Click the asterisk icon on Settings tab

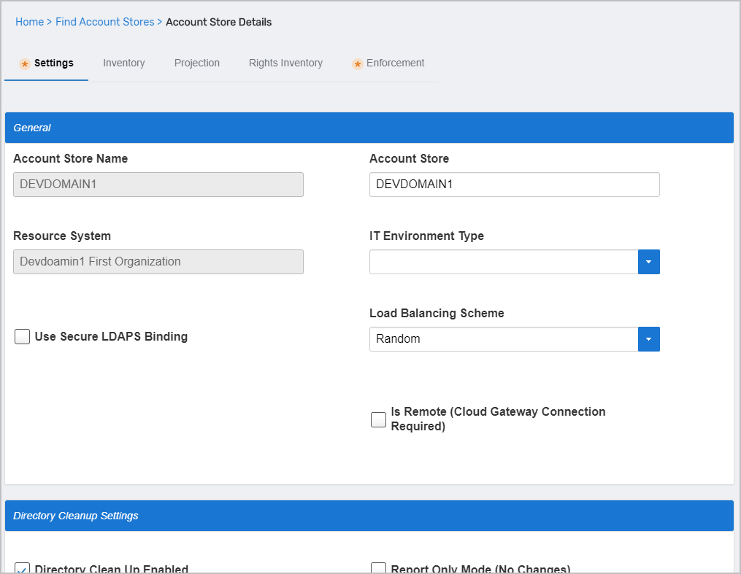25,64
